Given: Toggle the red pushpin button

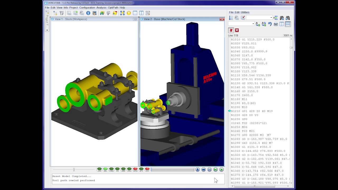Looking at the screenshot, I should coord(231,30).
